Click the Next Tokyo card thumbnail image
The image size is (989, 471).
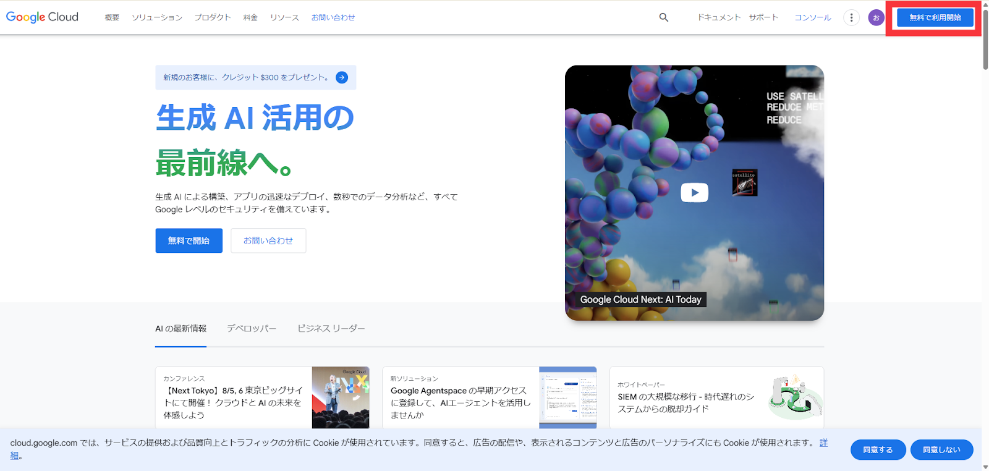(x=341, y=397)
